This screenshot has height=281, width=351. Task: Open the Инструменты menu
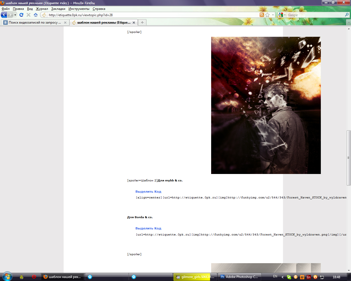tap(79, 9)
